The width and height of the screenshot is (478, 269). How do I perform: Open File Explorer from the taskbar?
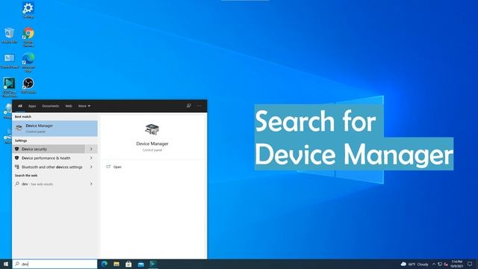(x=117, y=264)
